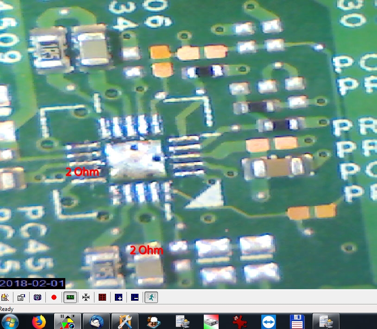This screenshot has height=329, width=377.
Task: Zoom in with the blue plus grid icon
Action: click(x=119, y=297)
